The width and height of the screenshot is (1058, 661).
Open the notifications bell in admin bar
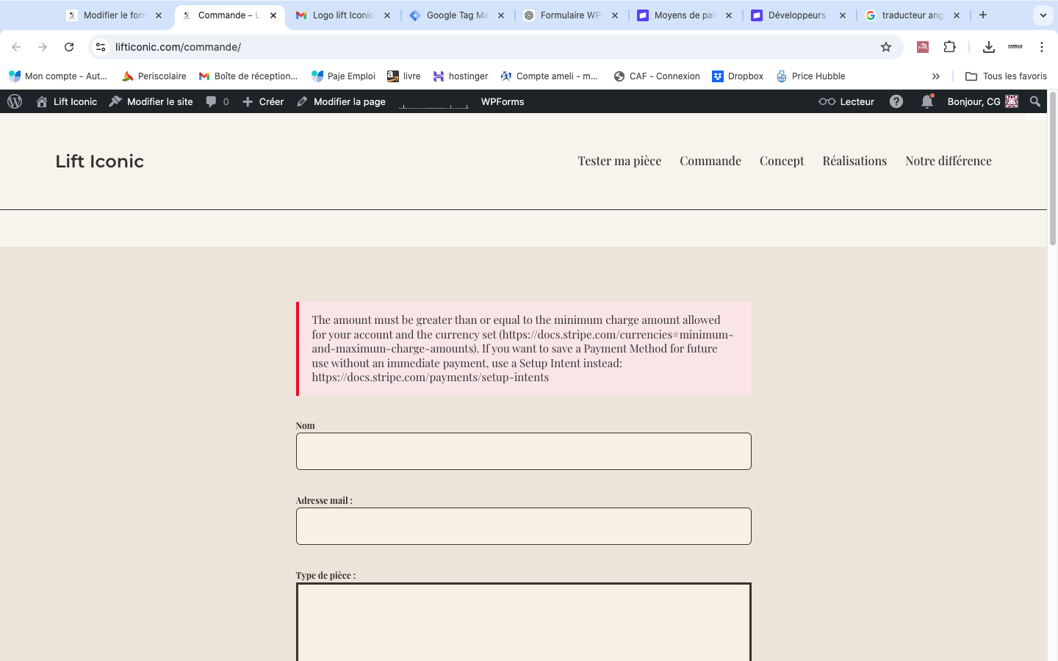[x=927, y=101]
